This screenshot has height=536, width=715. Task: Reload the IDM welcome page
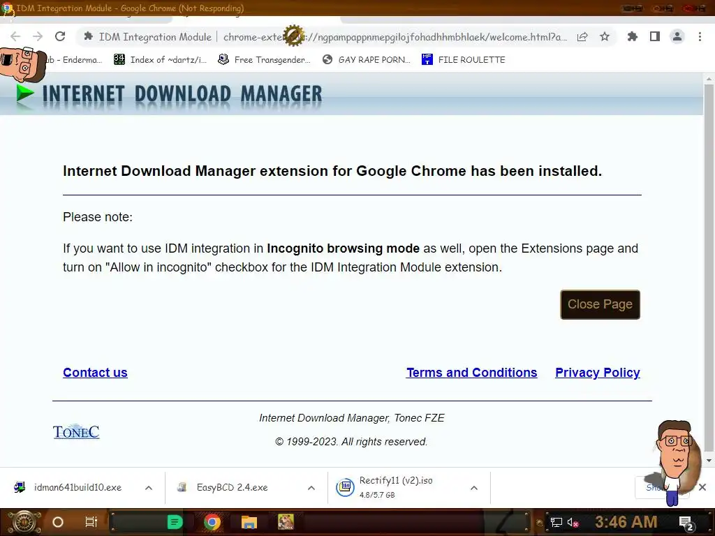[x=60, y=36]
